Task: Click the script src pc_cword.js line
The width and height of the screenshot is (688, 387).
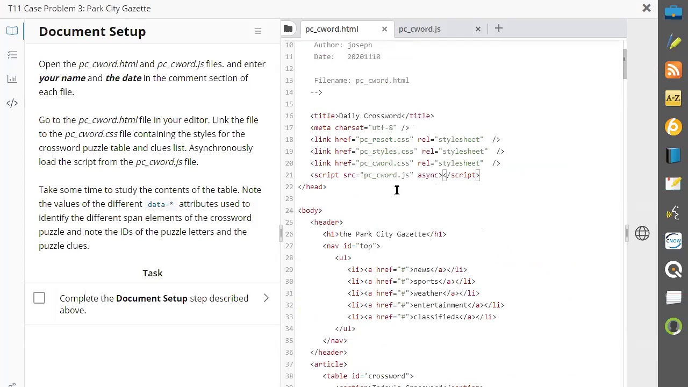Action: 395,175
